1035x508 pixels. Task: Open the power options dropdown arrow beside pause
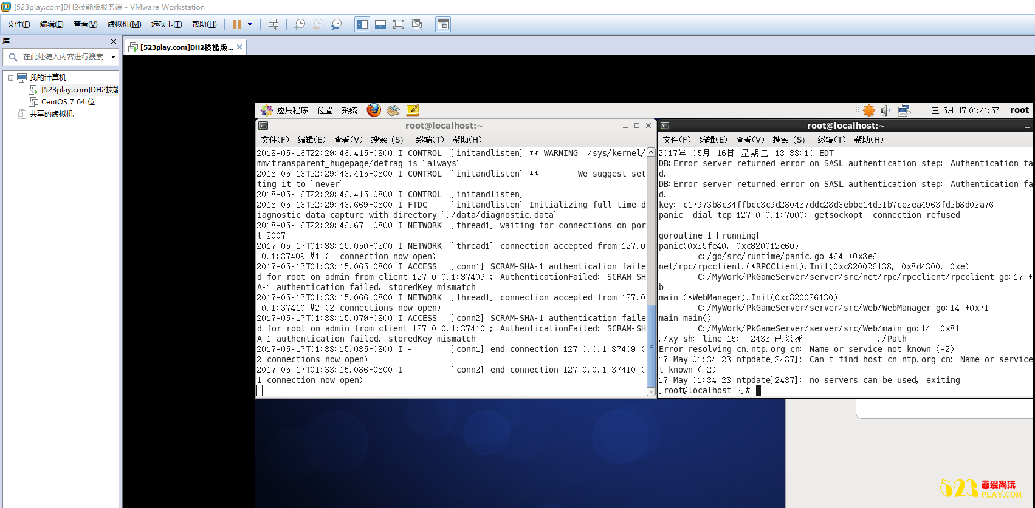(250, 24)
